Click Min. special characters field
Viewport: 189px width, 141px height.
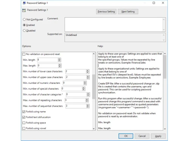point(72,89)
